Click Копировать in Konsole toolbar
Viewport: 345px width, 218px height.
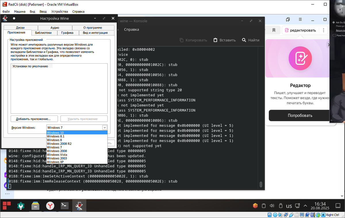pos(193,40)
